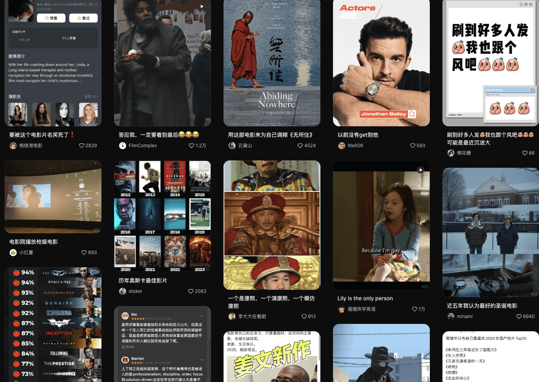539x382 pixels.
Task: Open the Abiding Nowhere poster thumbnail
Action: pos(272,63)
